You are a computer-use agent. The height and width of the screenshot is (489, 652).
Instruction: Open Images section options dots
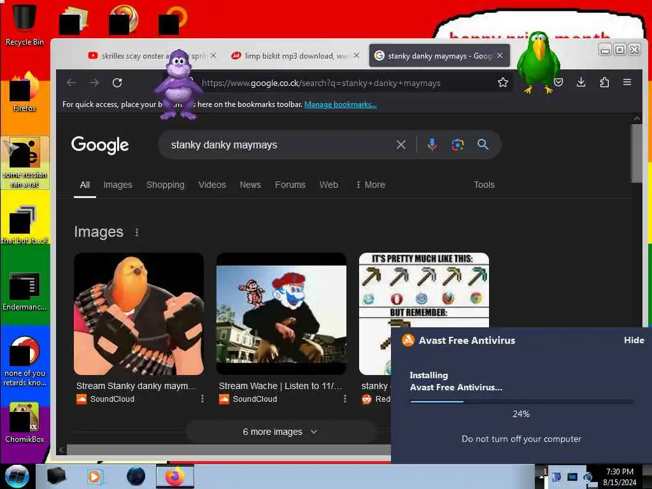point(137,232)
